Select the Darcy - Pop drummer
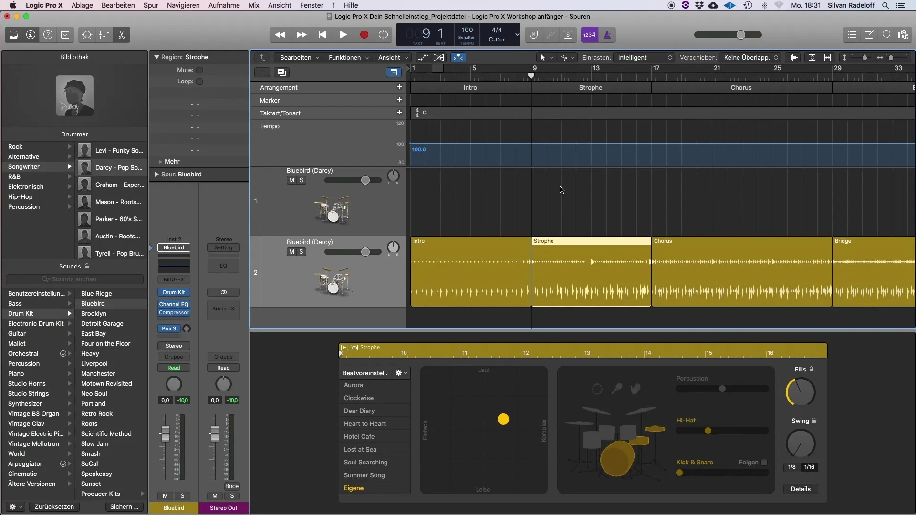The image size is (916, 515). point(111,168)
